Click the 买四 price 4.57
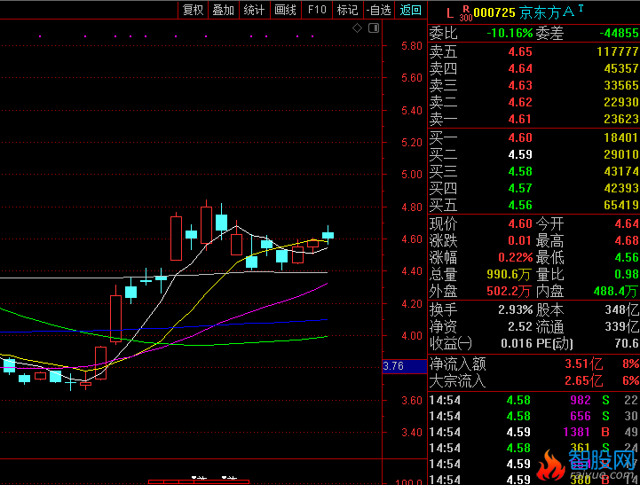This screenshot has width=640, height=485. pyautogui.click(x=520, y=188)
